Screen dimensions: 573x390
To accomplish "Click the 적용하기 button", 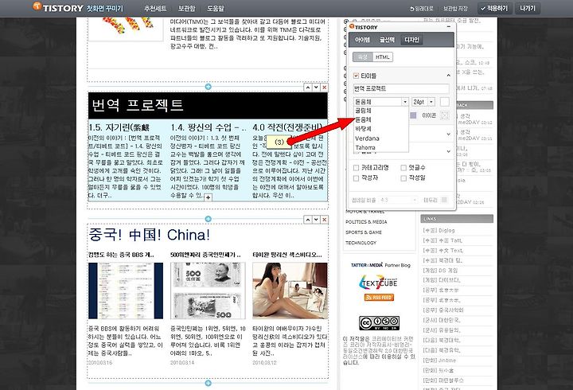I will pos(495,8).
